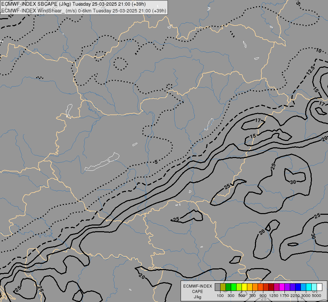
Task: Click the 3000 legend tick label
Action: point(306,296)
